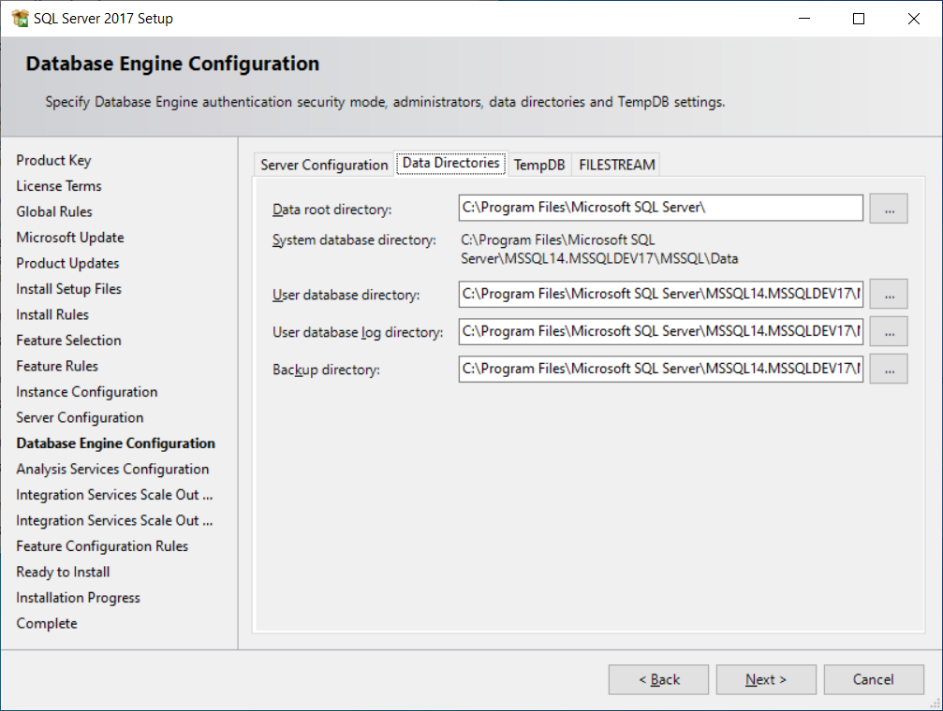This screenshot has height=711, width=943.
Task: Cancel the SQL Server setup
Action: [x=873, y=680]
